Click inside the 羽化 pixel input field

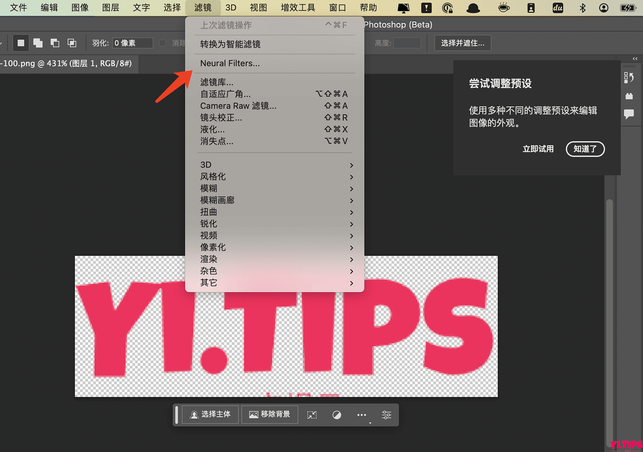click(x=133, y=43)
